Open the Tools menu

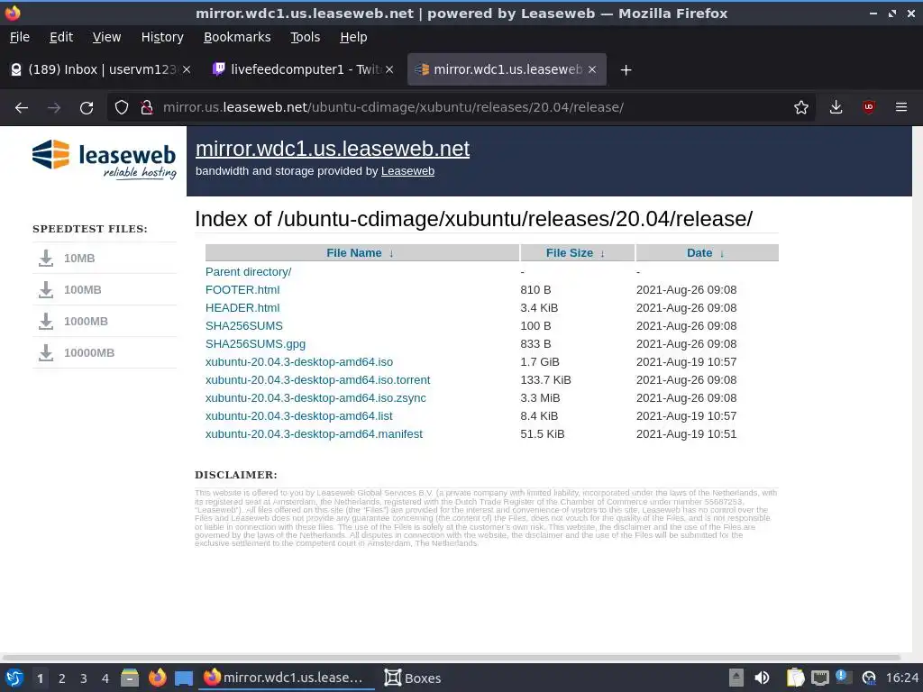(x=305, y=37)
